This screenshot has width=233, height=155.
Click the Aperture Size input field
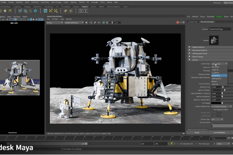[x=216, y=87]
